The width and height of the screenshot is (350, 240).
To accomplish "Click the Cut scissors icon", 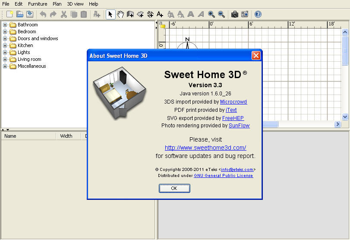I will click(64, 14).
